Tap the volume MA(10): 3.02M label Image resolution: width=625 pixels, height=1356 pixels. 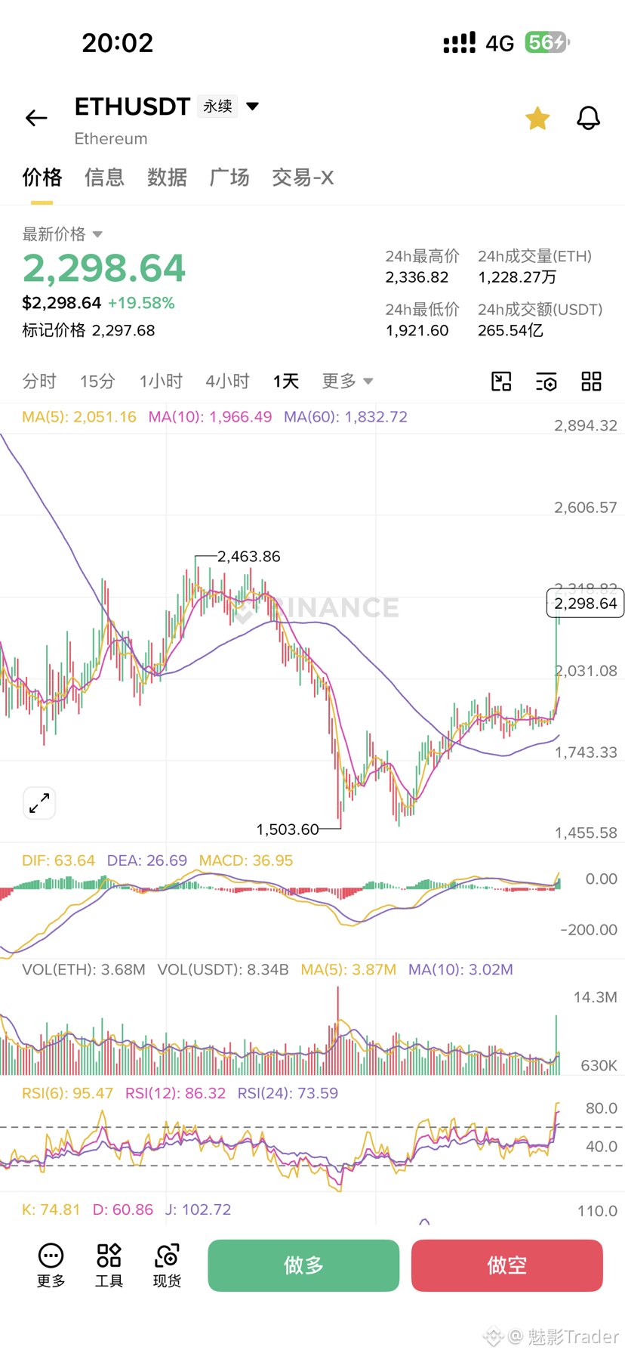coord(460,969)
